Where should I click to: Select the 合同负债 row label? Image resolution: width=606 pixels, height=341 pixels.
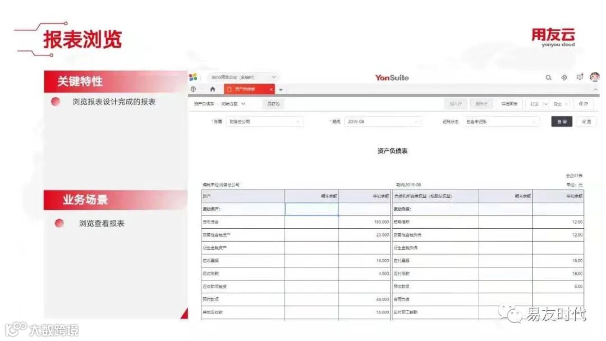(x=402, y=299)
